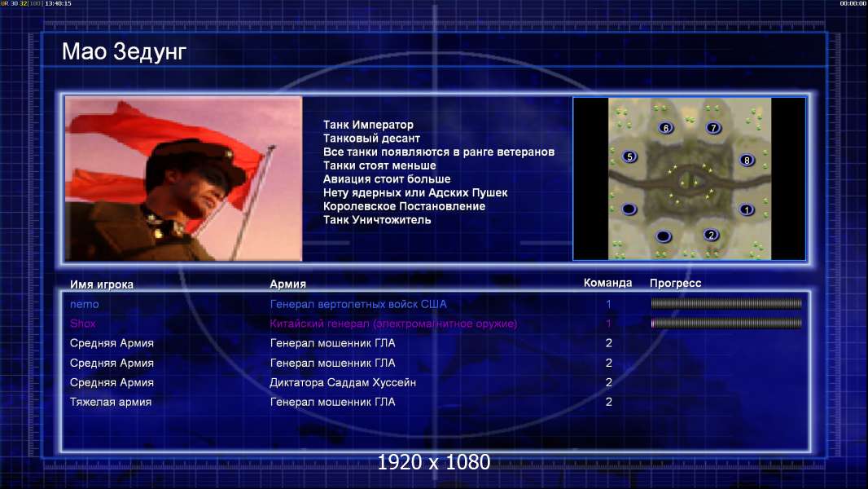868x489 pixels.
Task: Click team number 1 in nemo's row
Action: coord(608,304)
